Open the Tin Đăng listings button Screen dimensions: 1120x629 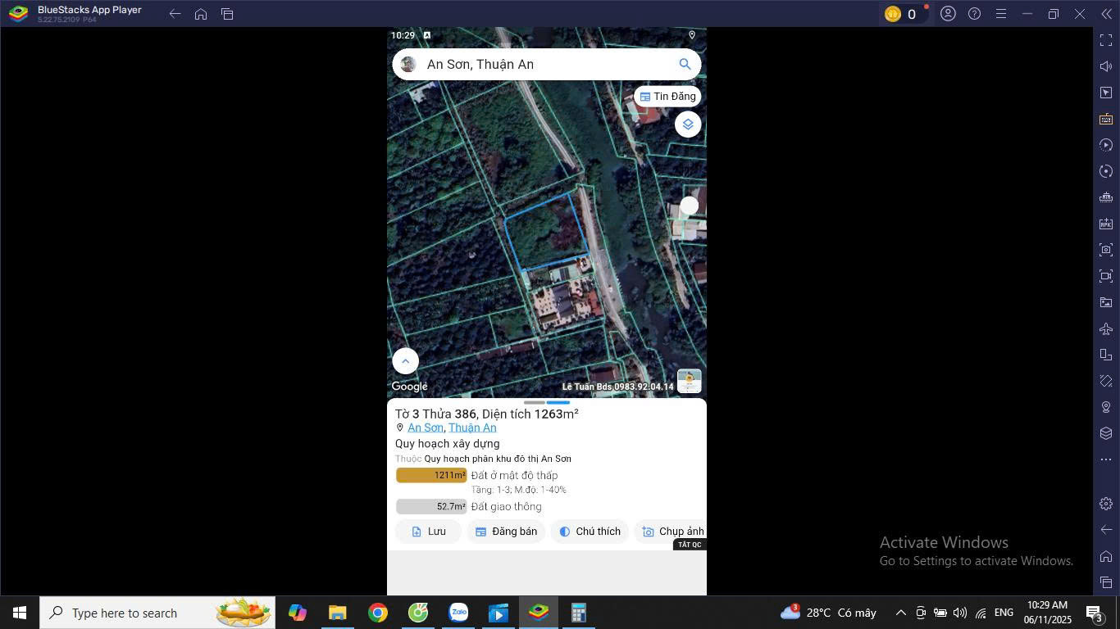[x=667, y=97]
